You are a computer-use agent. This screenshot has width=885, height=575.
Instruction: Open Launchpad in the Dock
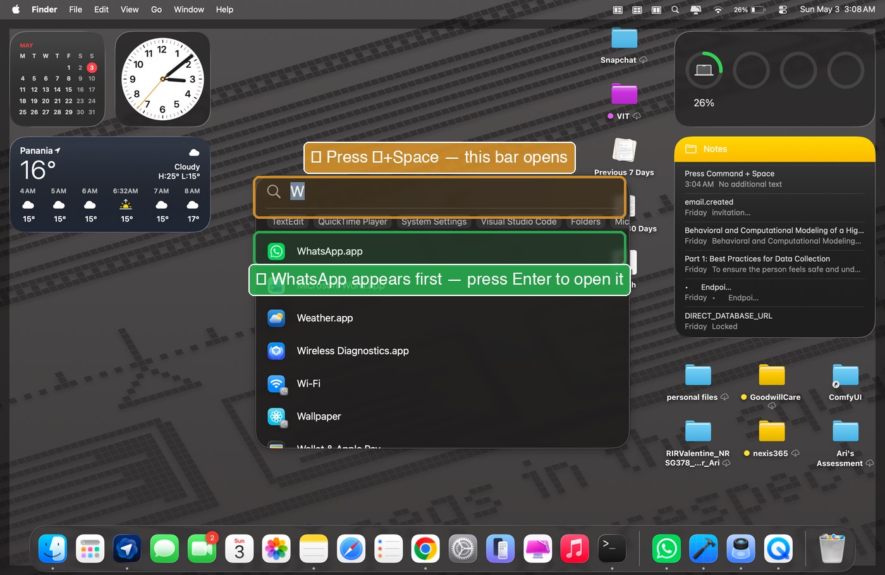pos(90,548)
